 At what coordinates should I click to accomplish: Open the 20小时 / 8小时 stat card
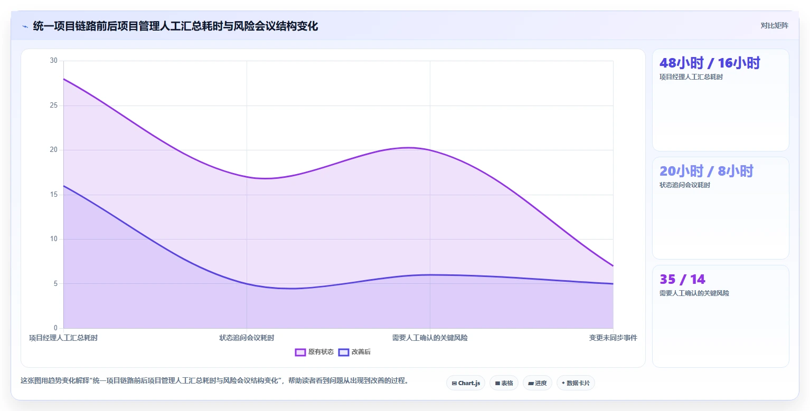pos(721,208)
